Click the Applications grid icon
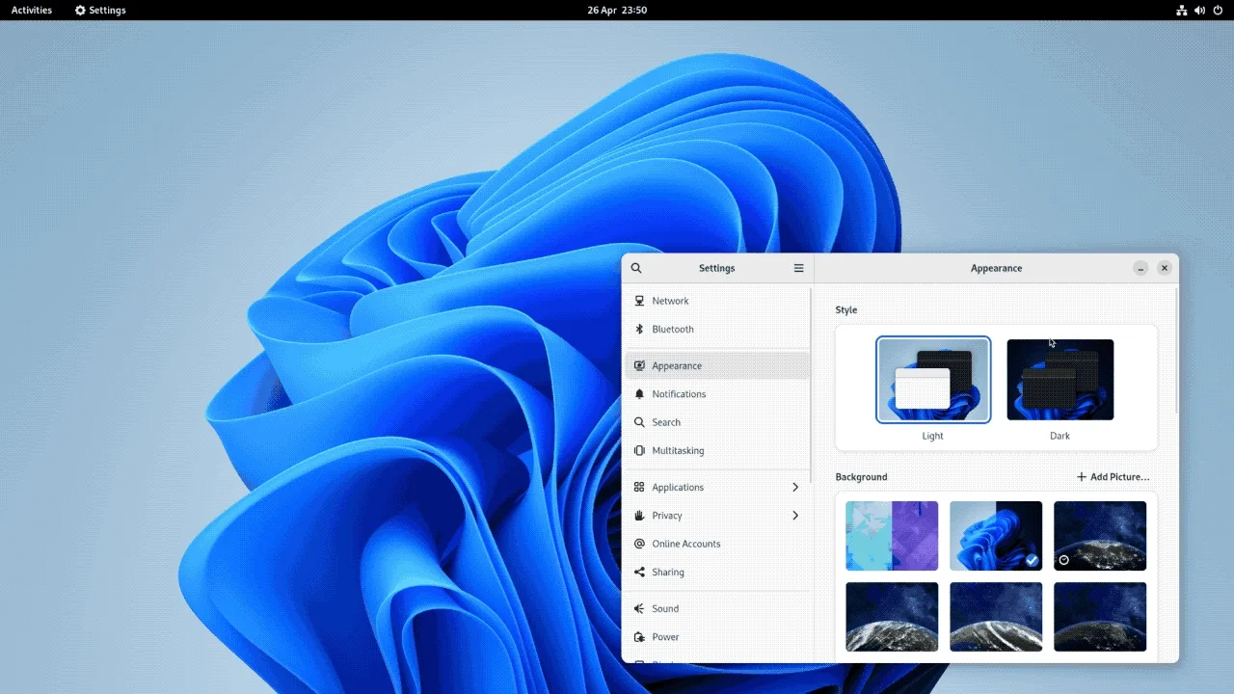Screen dimensions: 1234x694 click(x=639, y=487)
